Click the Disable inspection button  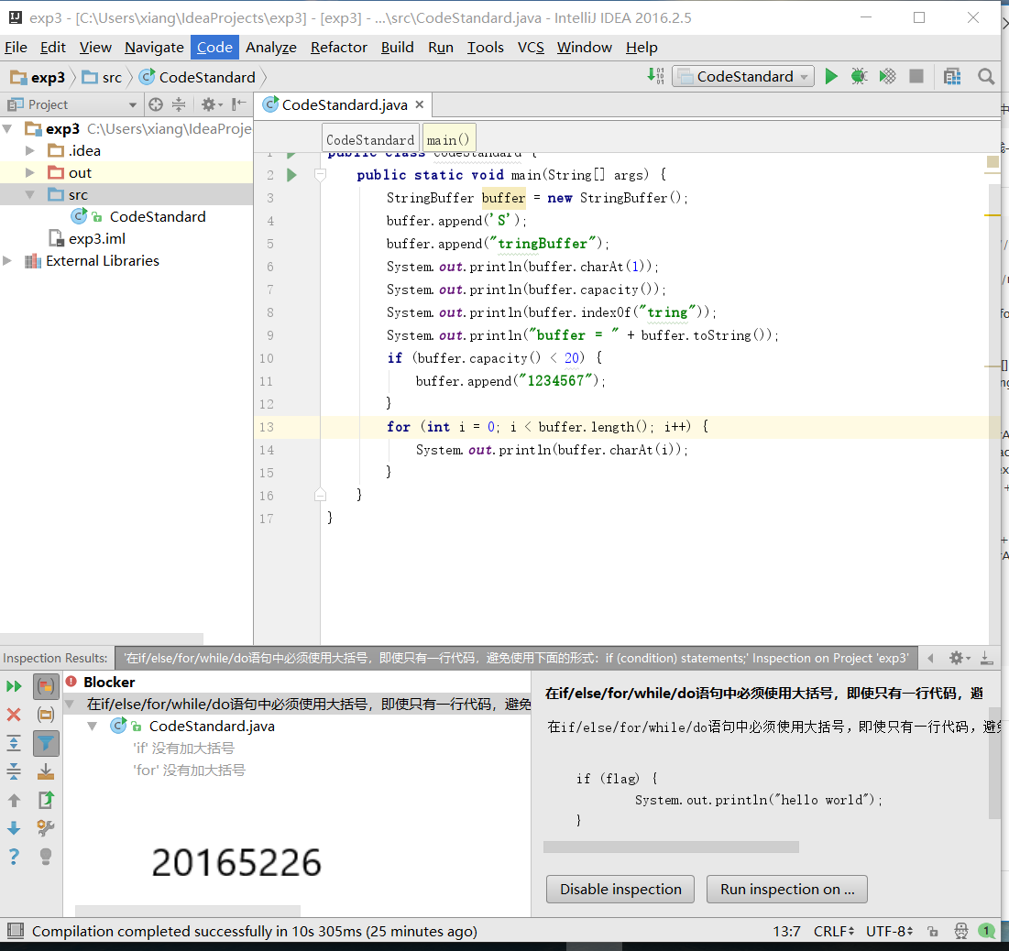pyautogui.click(x=620, y=889)
